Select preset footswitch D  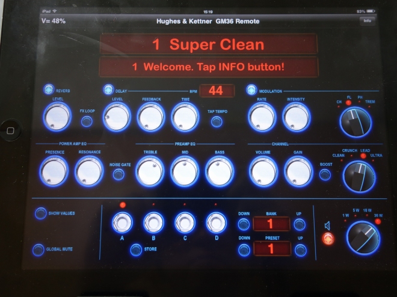tap(216, 222)
